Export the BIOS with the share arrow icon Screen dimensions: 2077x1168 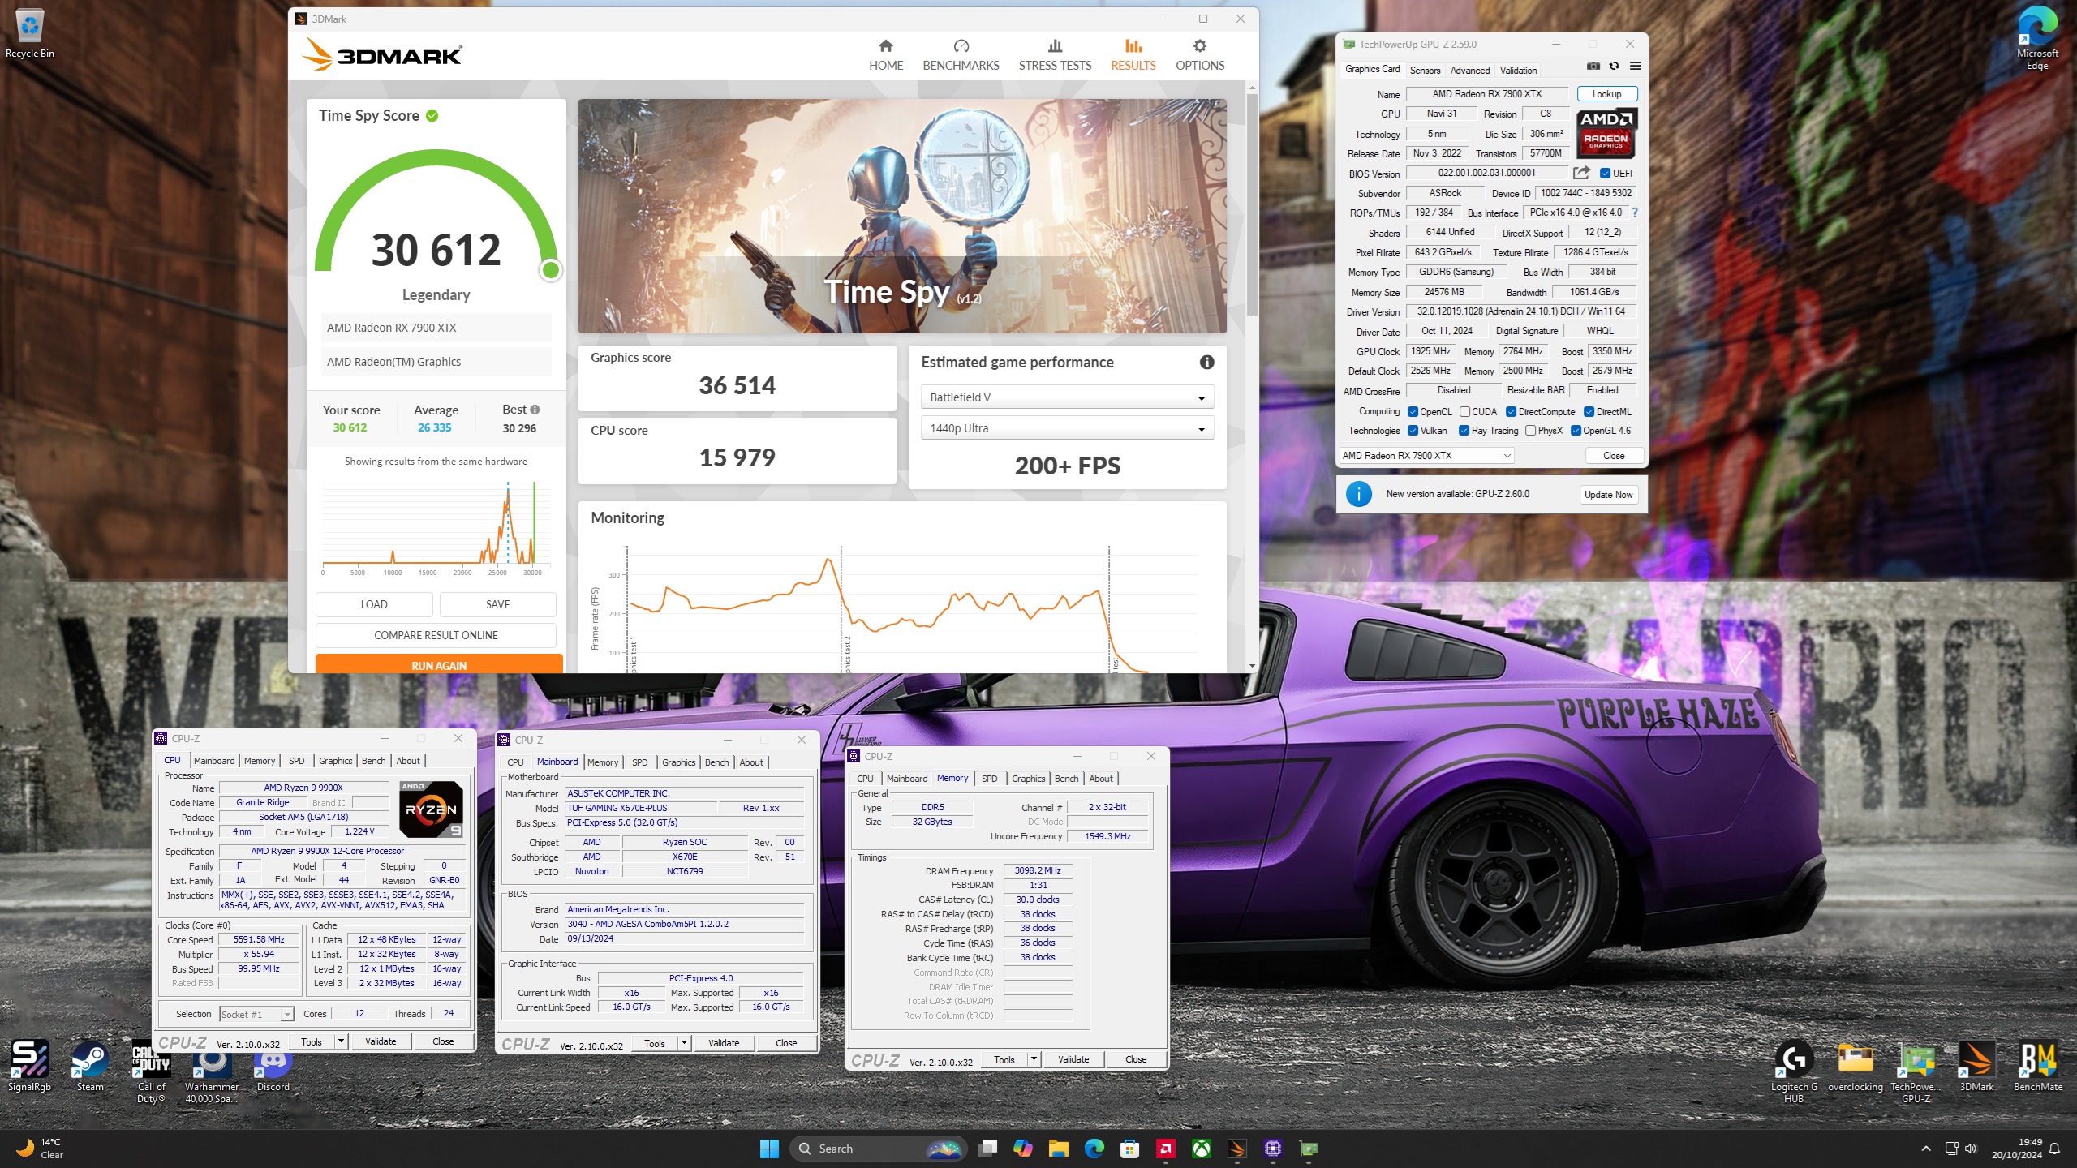coord(1580,173)
